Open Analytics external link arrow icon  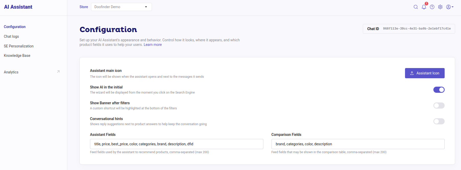(58, 72)
